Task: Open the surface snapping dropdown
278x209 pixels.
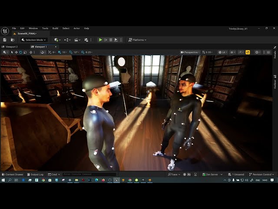Action: pyautogui.click(x=43, y=52)
